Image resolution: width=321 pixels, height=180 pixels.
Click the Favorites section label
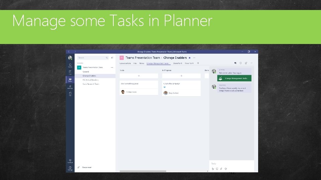pos(80,63)
